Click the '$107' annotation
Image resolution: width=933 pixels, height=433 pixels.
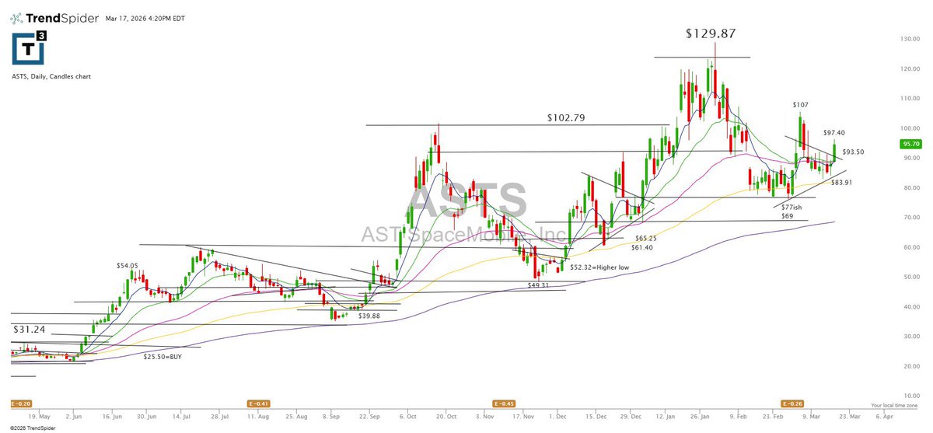point(800,104)
